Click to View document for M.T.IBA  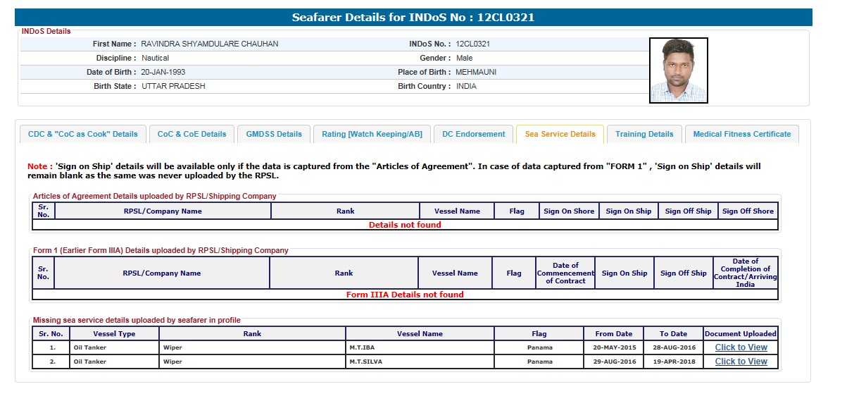pos(741,347)
